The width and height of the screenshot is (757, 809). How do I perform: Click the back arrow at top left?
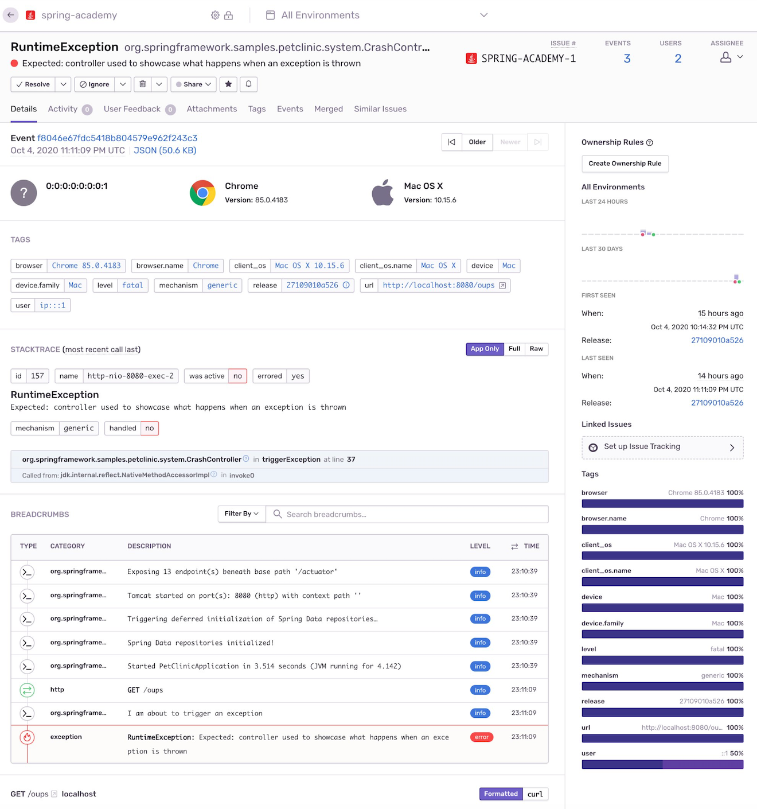click(x=10, y=15)
